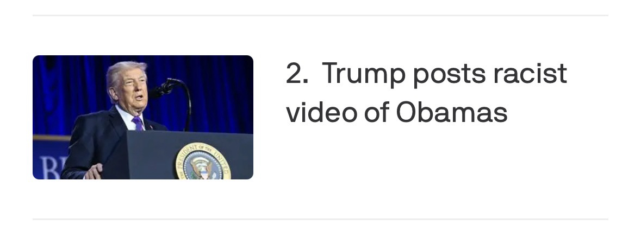The height and width of the screenshot is (232, 641).
Task: Click the microphone in the thumbnail photo
Action: [163, 88]
